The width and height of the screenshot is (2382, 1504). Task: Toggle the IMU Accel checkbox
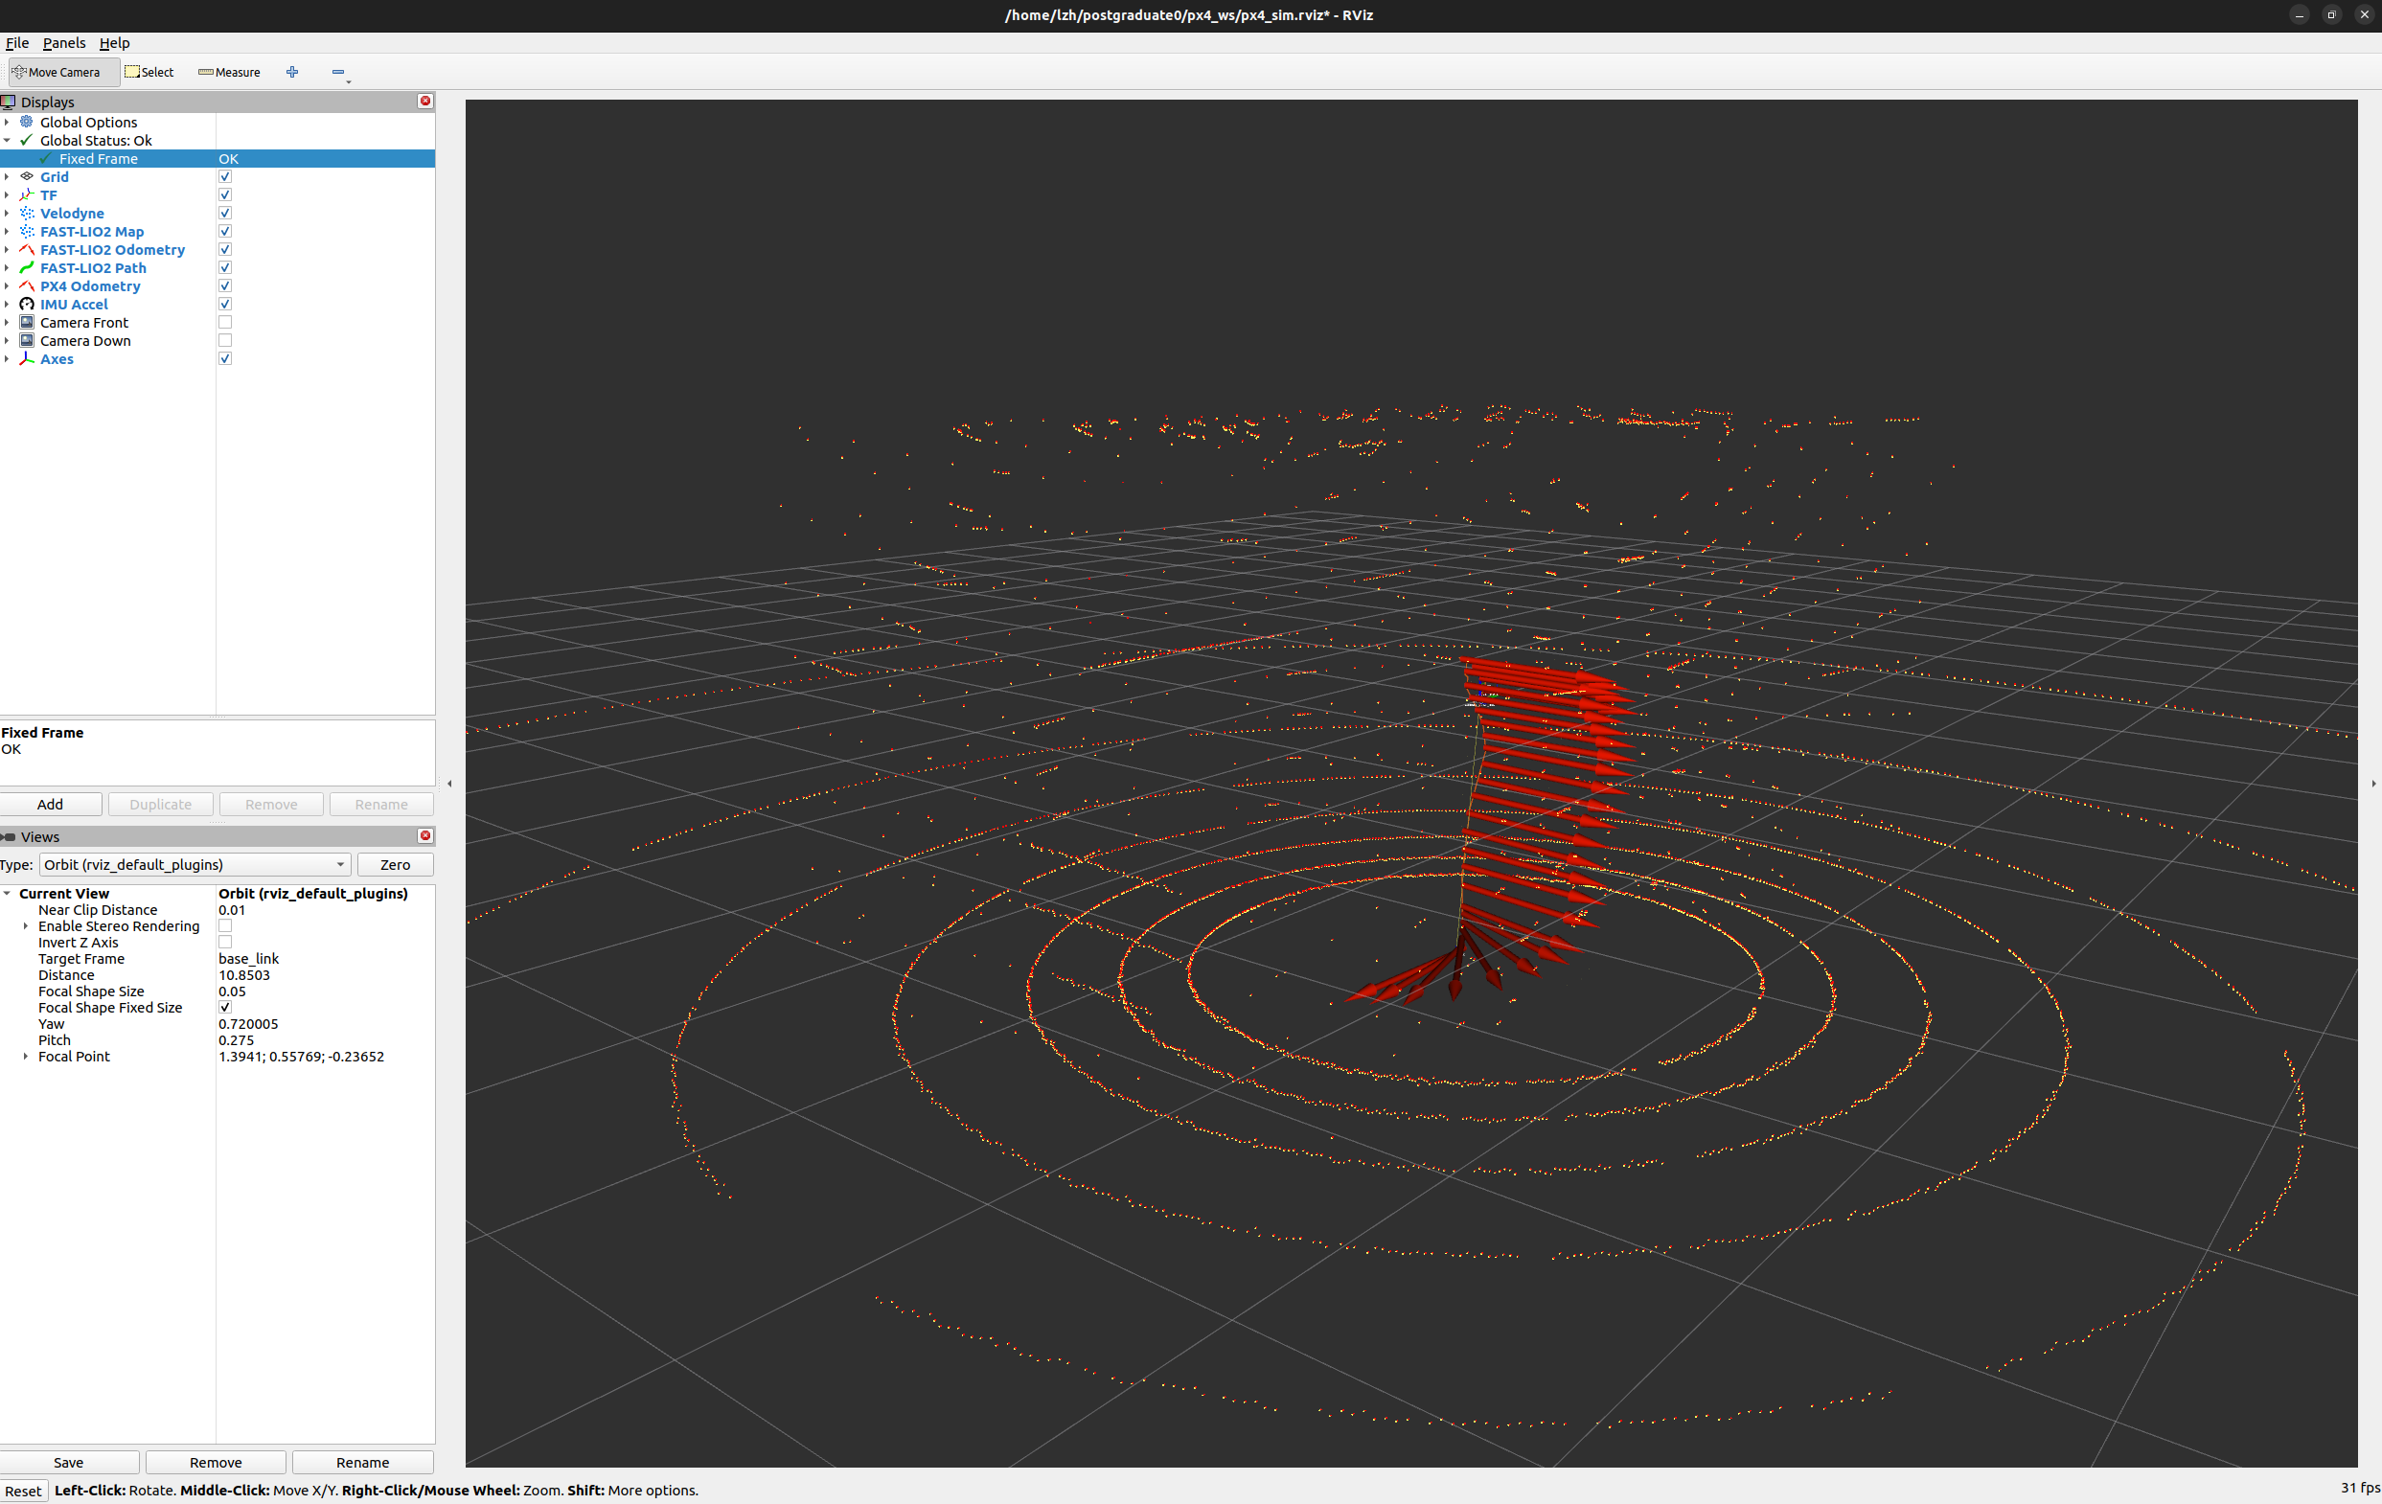[x=224, y=305]
